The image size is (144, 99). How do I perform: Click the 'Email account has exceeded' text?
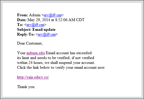[69, 53]
